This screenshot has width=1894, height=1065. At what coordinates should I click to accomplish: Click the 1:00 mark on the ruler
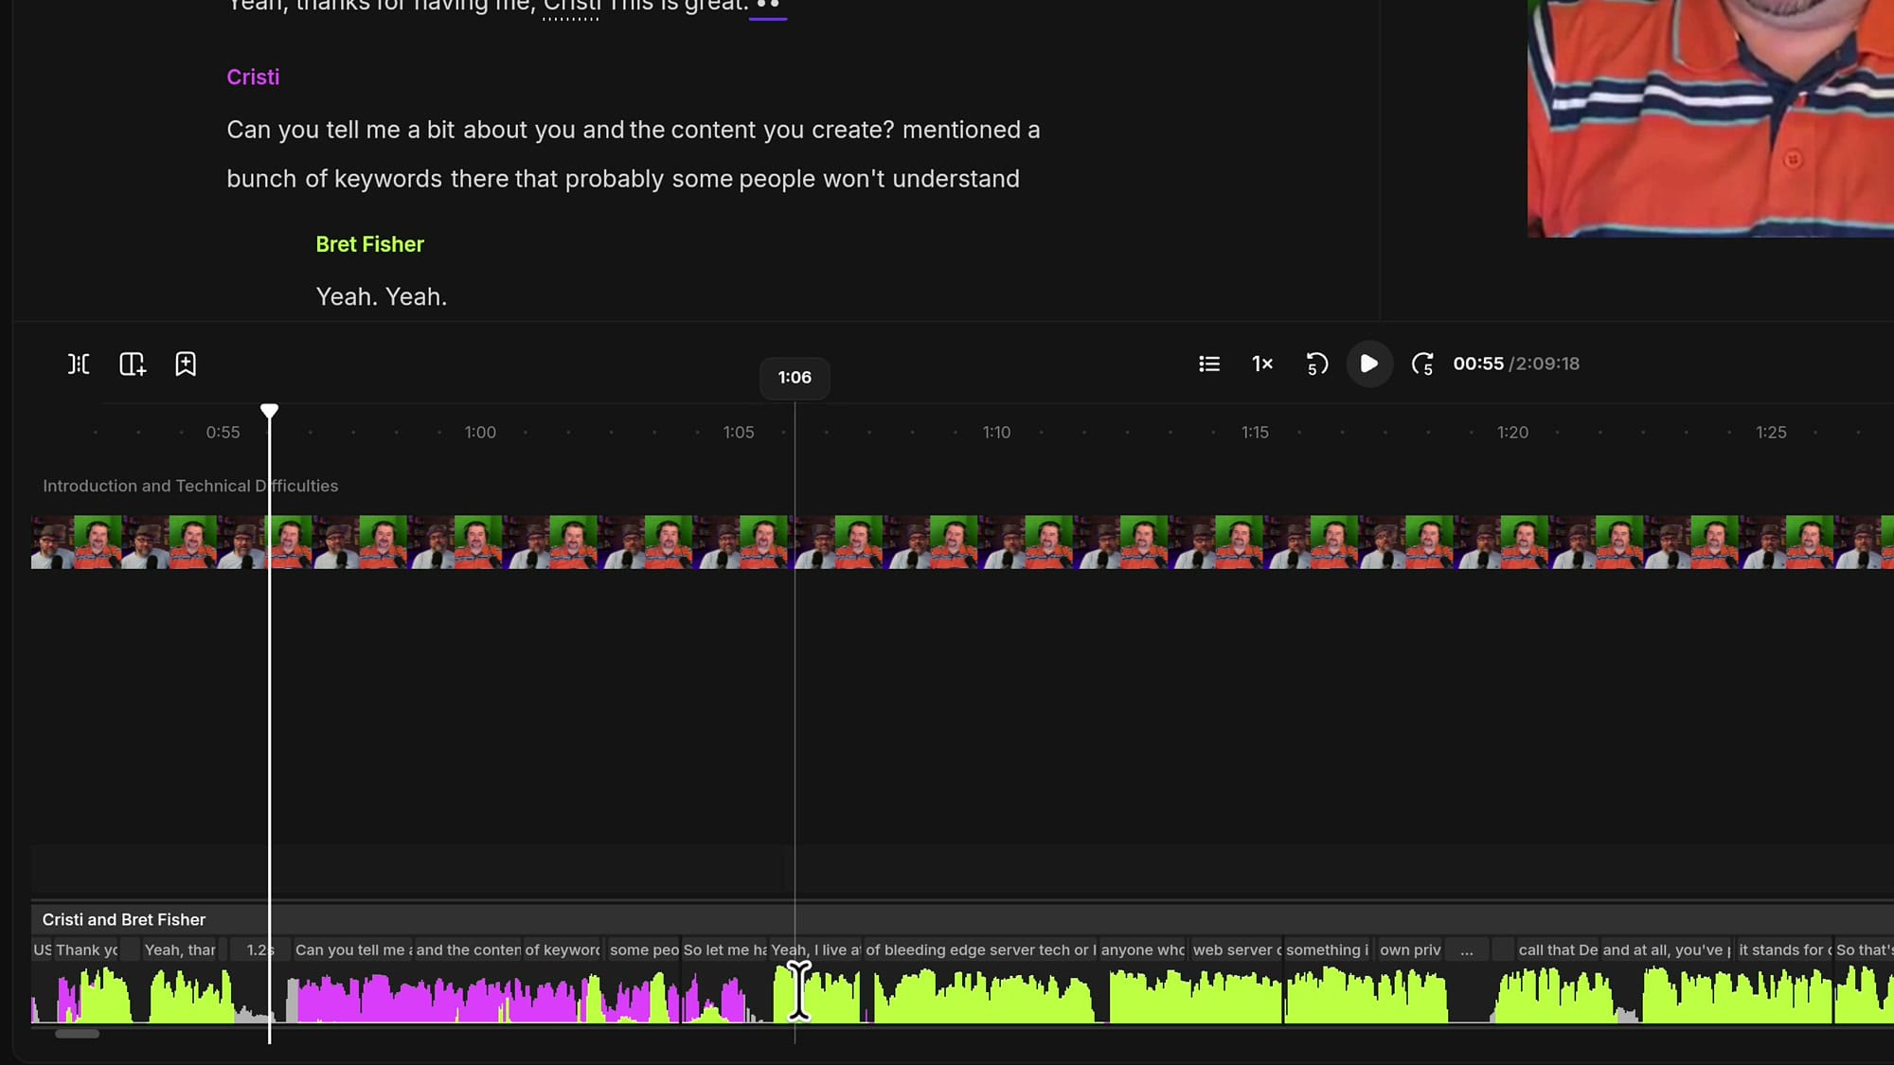point(480,433)
